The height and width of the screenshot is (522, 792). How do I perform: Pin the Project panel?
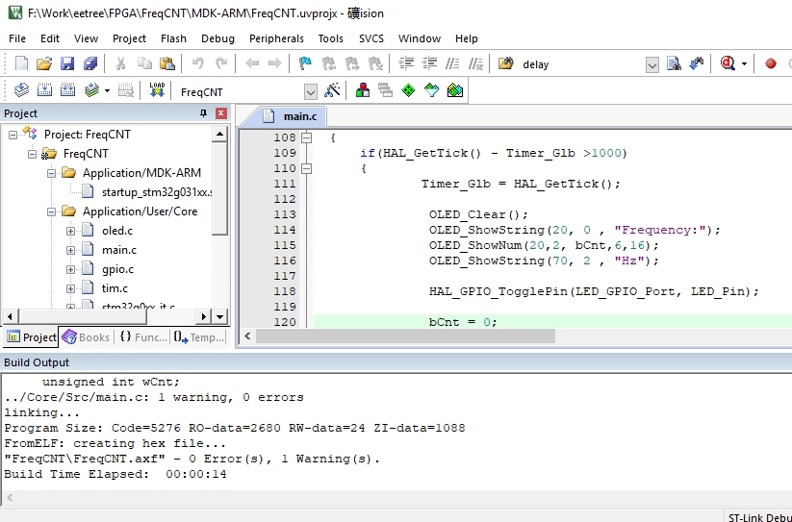tap(203, 113)
